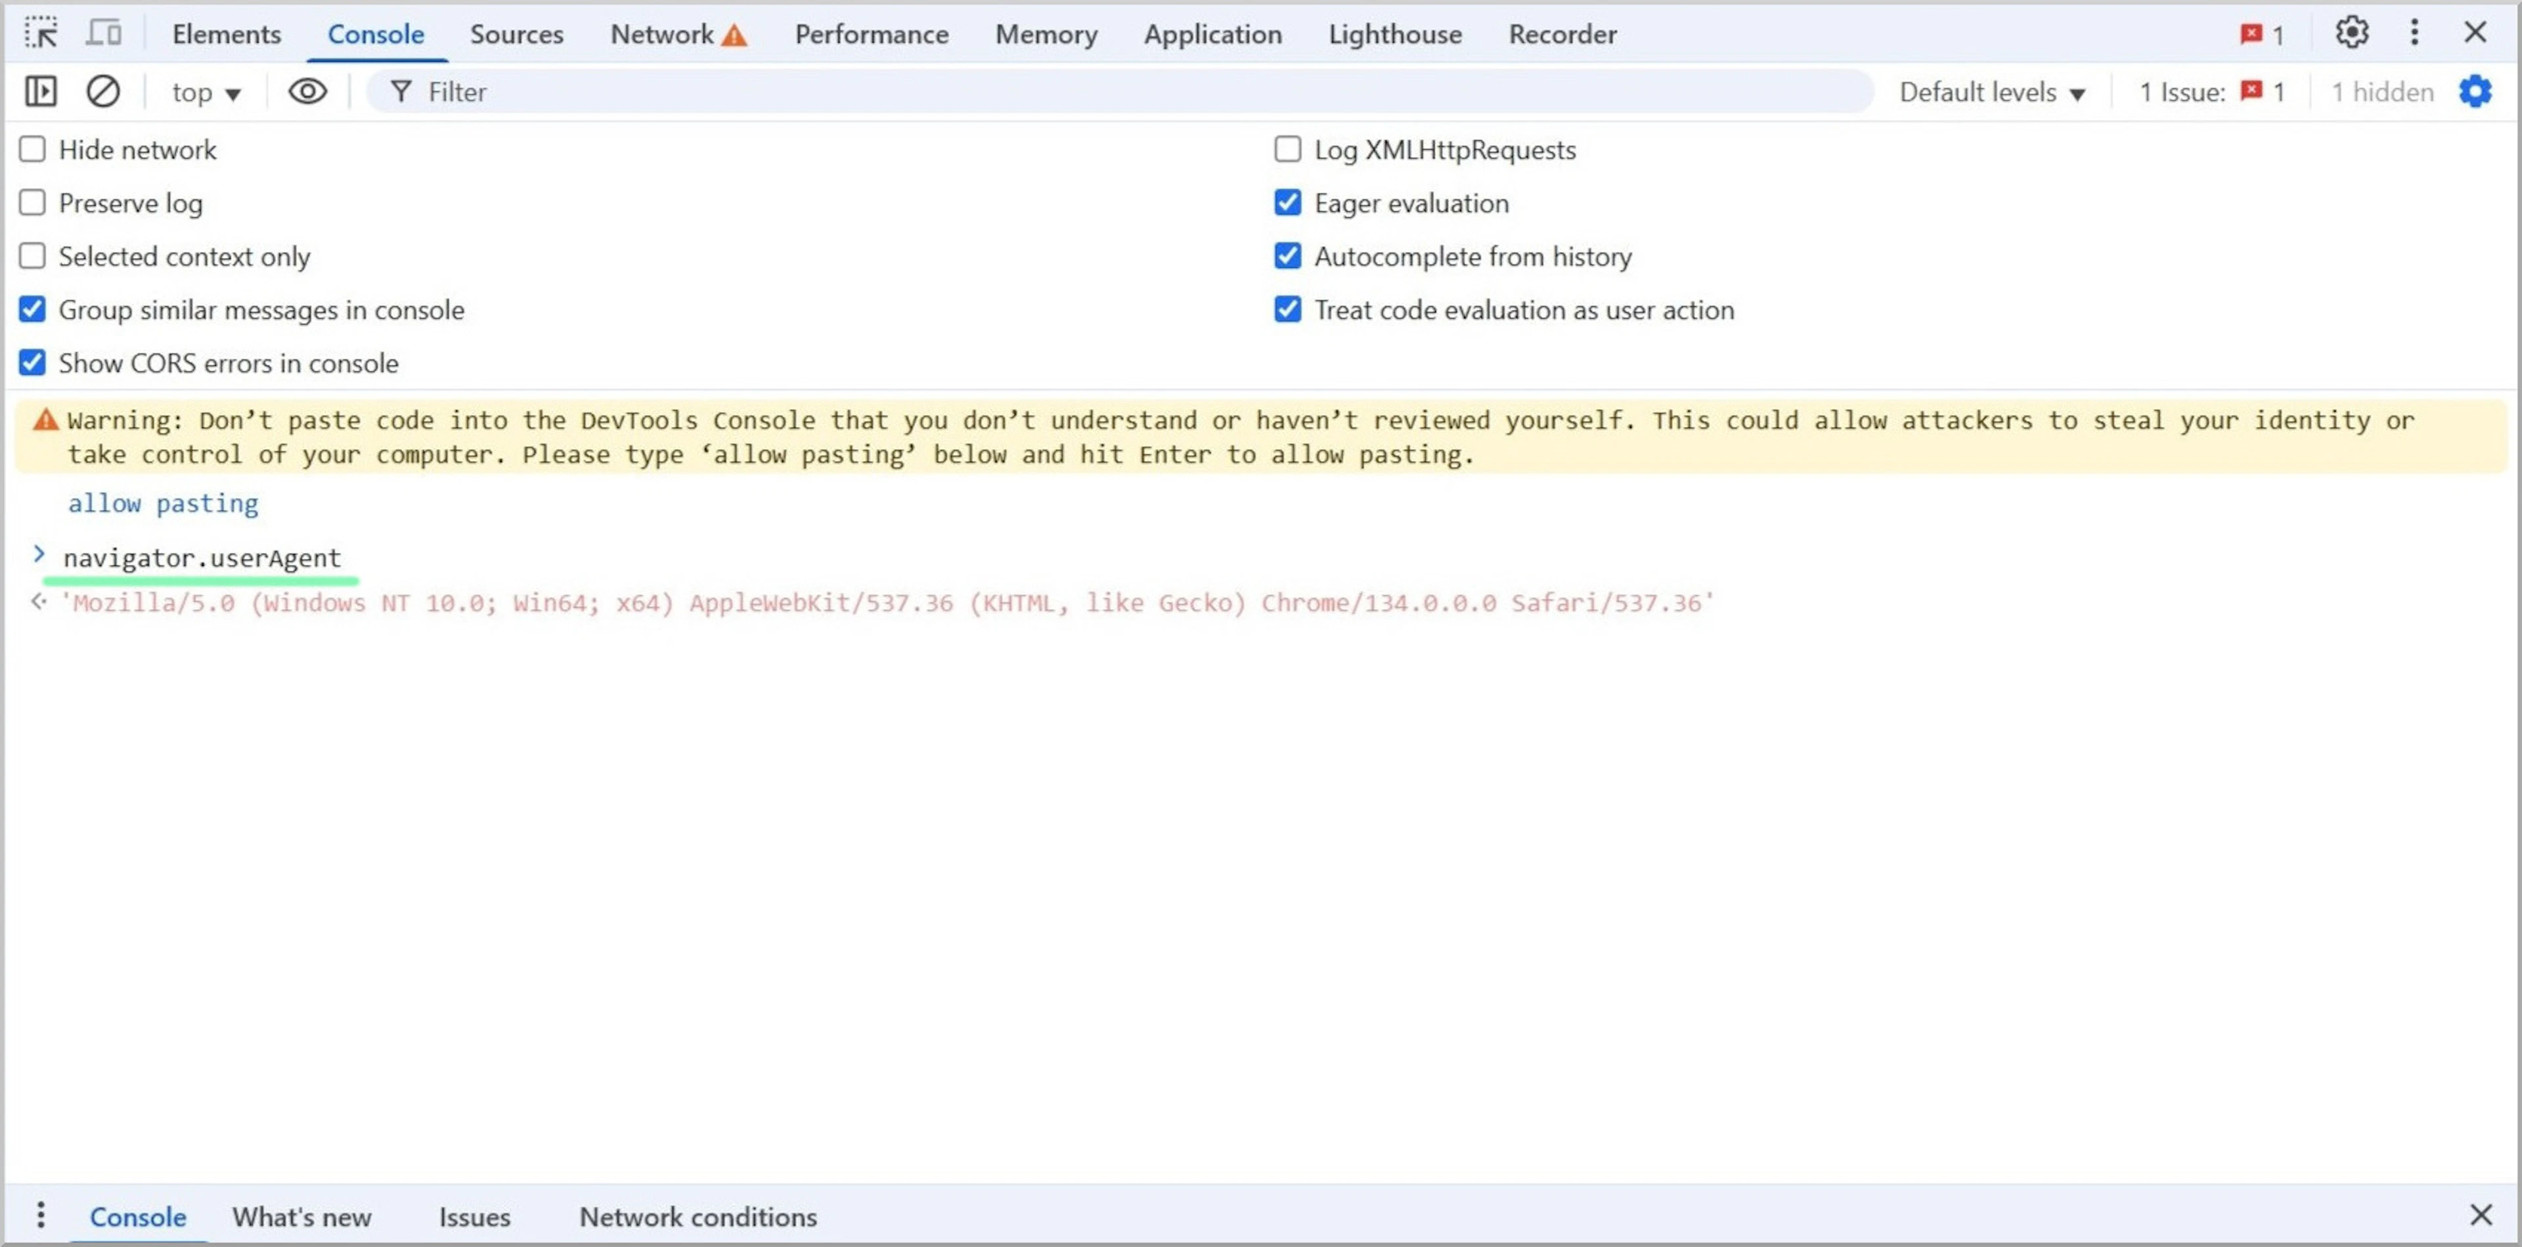Open the drawer three-dot menu at bottom
The image size is (2522, 1247).
[40, 1215]
